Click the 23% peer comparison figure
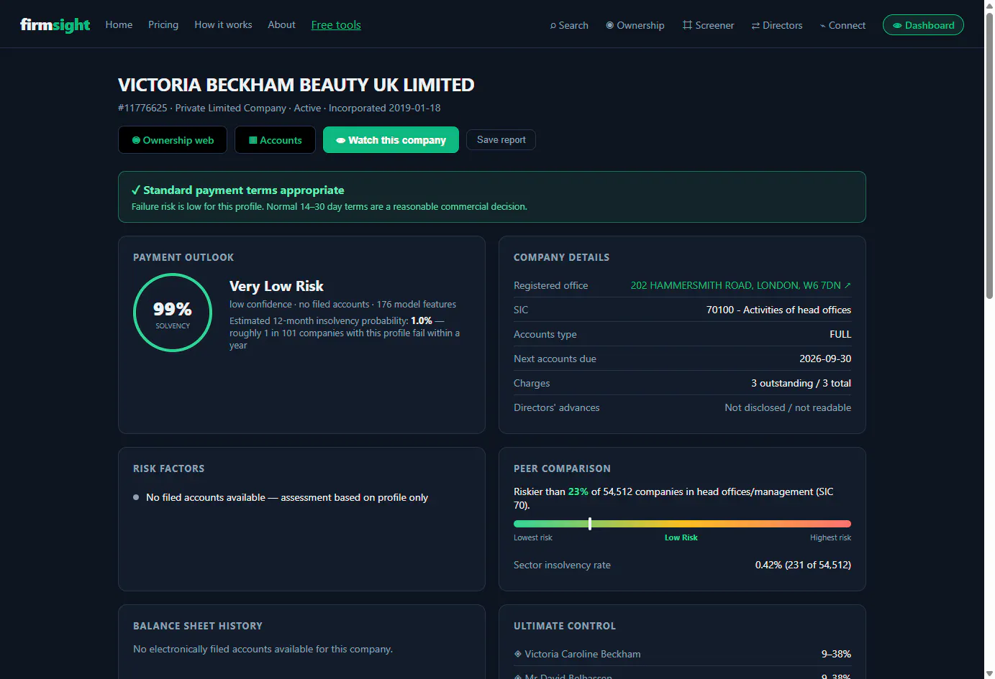 click(578, 491)
